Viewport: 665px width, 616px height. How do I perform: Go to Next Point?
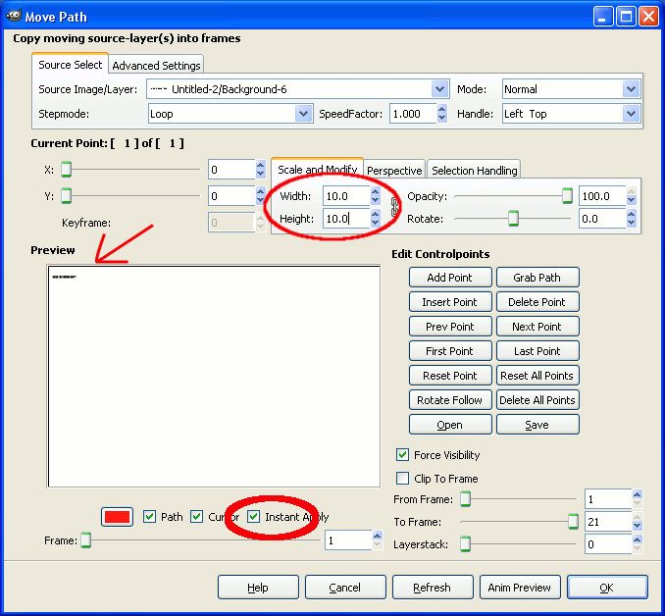pyautogui.click(x=537, y=327)
